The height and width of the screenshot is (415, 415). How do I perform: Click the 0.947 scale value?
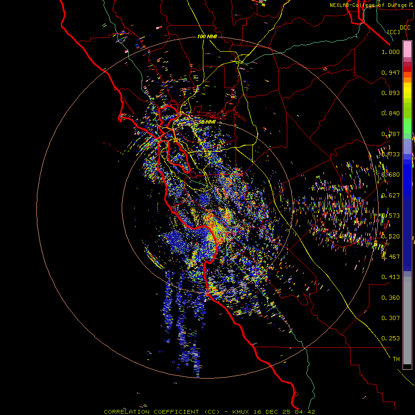click(391, 72)
